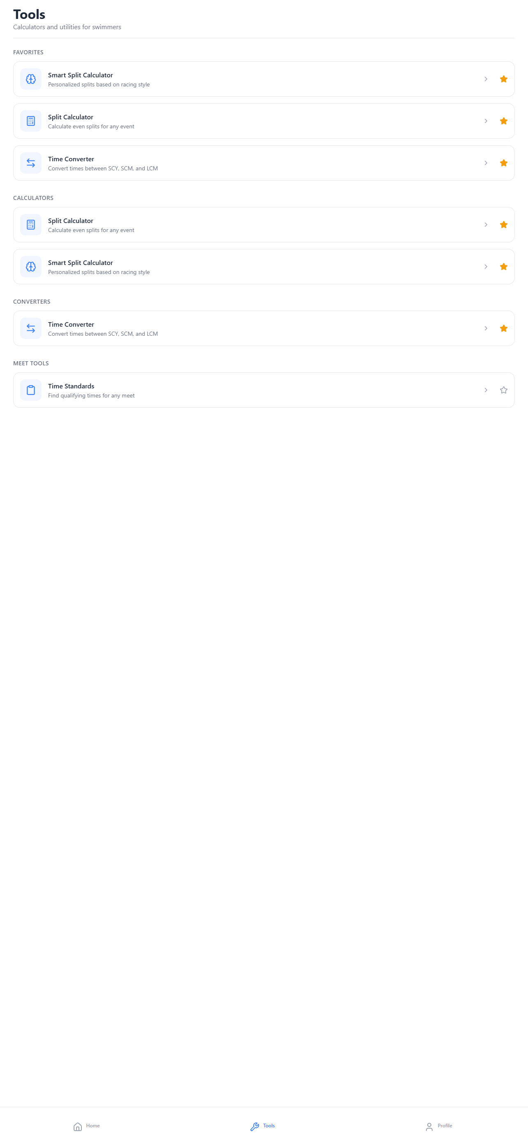The width and height of the screenshot is (528, 1143).
Task: Click the CONVERTERS section heading
Action: (x=32, y=302)
